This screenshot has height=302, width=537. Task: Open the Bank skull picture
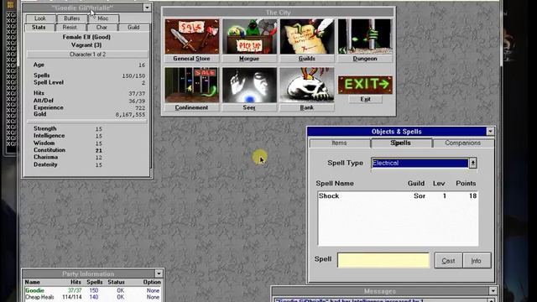(307, 85)
